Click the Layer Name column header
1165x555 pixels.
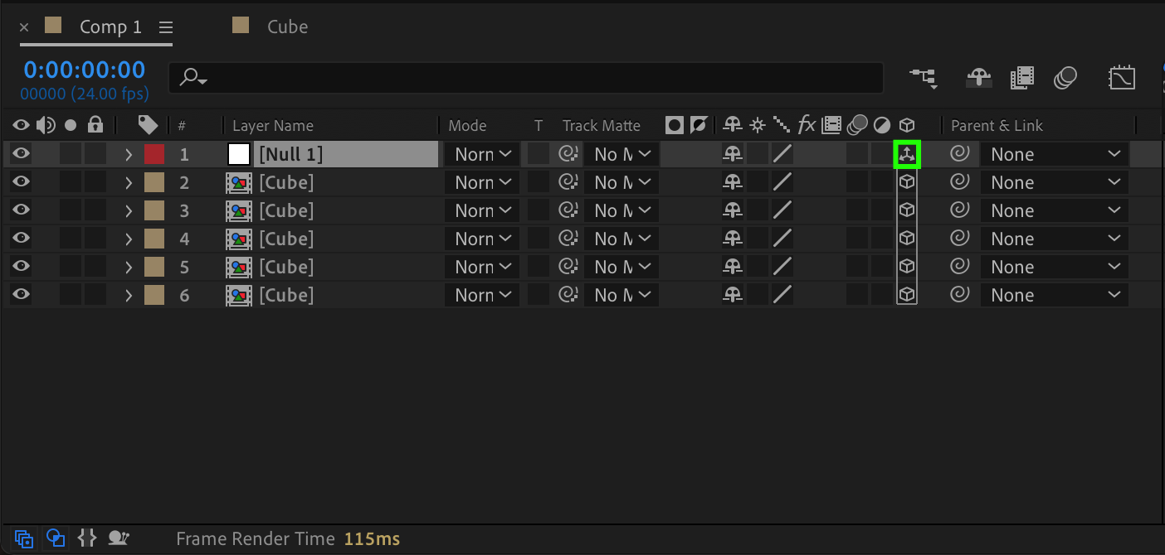point(273,126)
